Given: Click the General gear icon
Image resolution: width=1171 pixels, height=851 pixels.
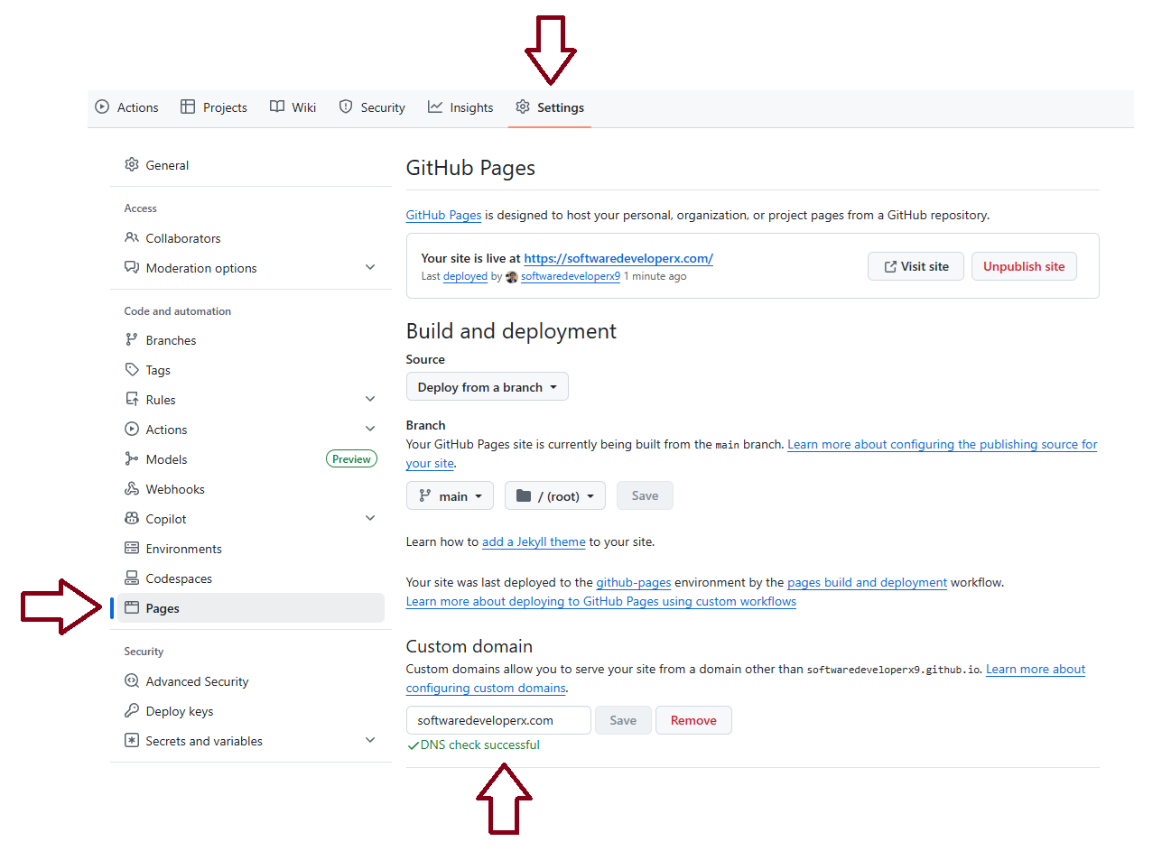Looking at the screenshot, I should 132,165.
